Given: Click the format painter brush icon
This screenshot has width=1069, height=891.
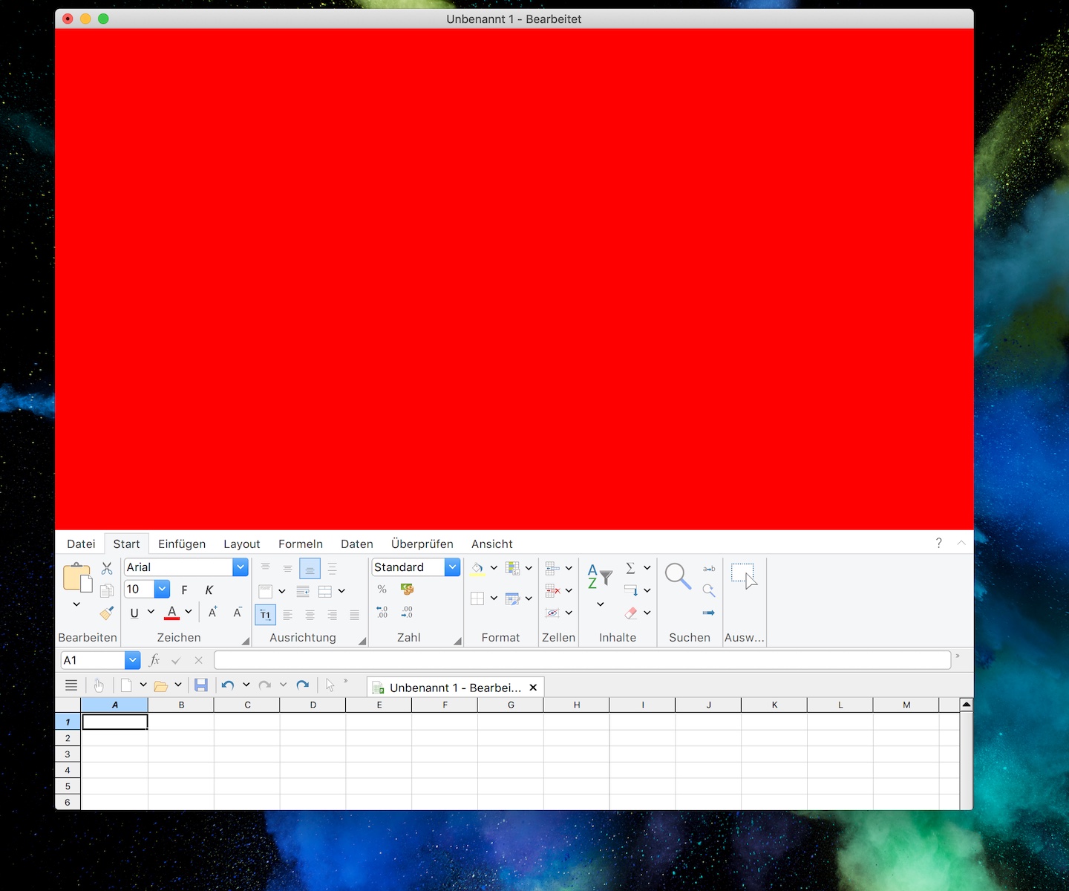Looking at the screenshot, I should click(107, 613).
